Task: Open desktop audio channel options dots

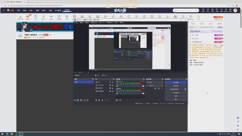Action: pyautogui.click(x=117, y=91)
